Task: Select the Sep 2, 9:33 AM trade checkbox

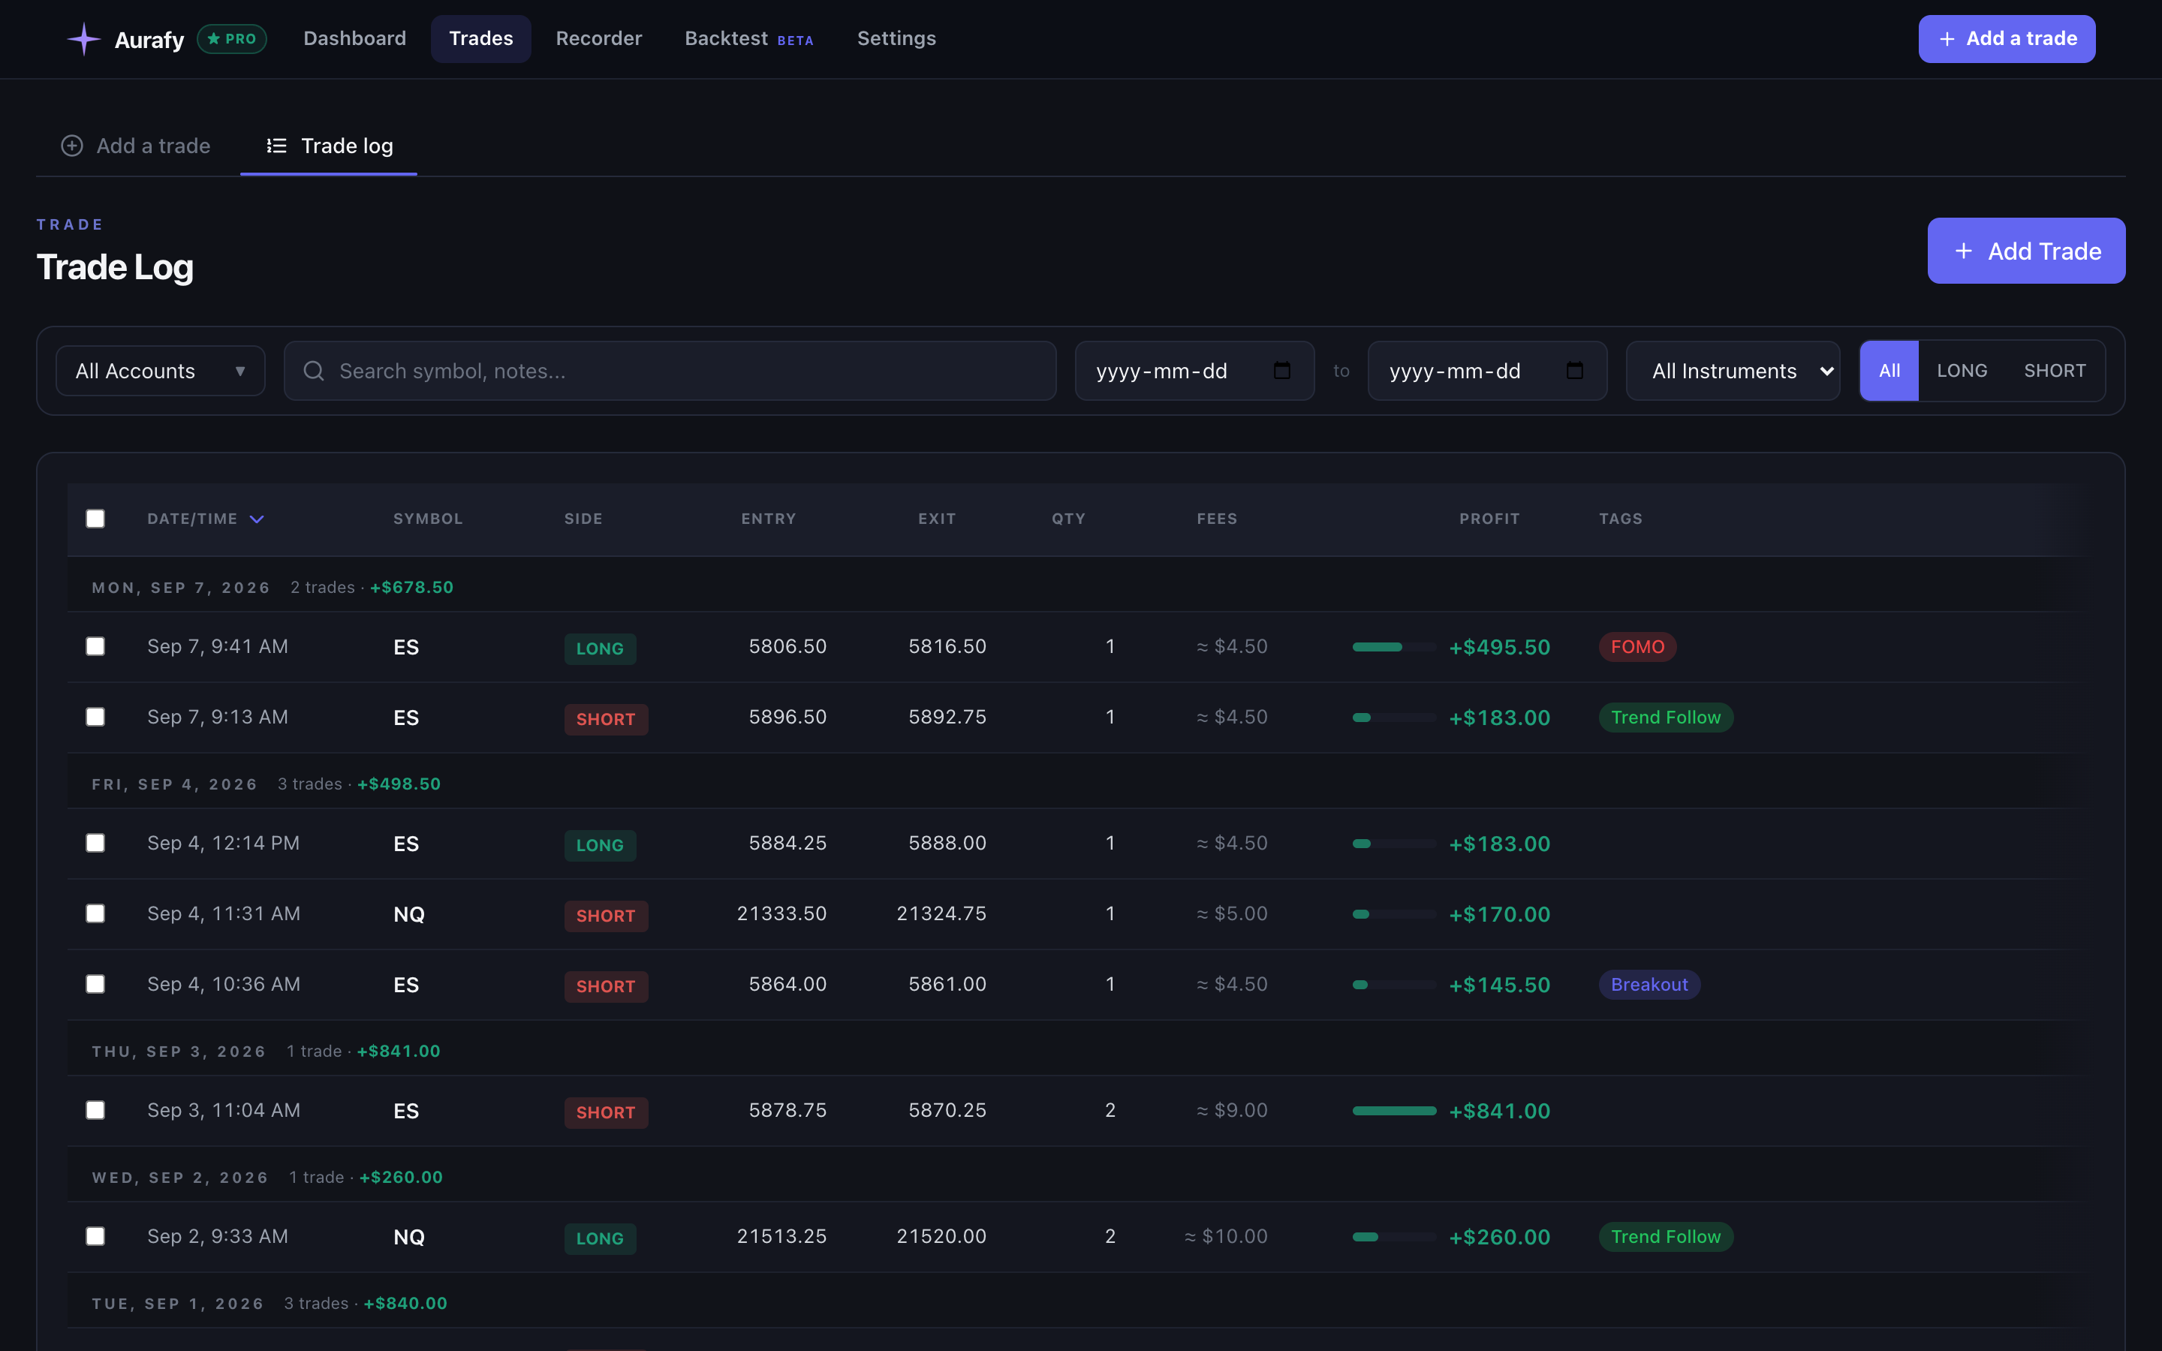Action: (x=95, y=1235)
